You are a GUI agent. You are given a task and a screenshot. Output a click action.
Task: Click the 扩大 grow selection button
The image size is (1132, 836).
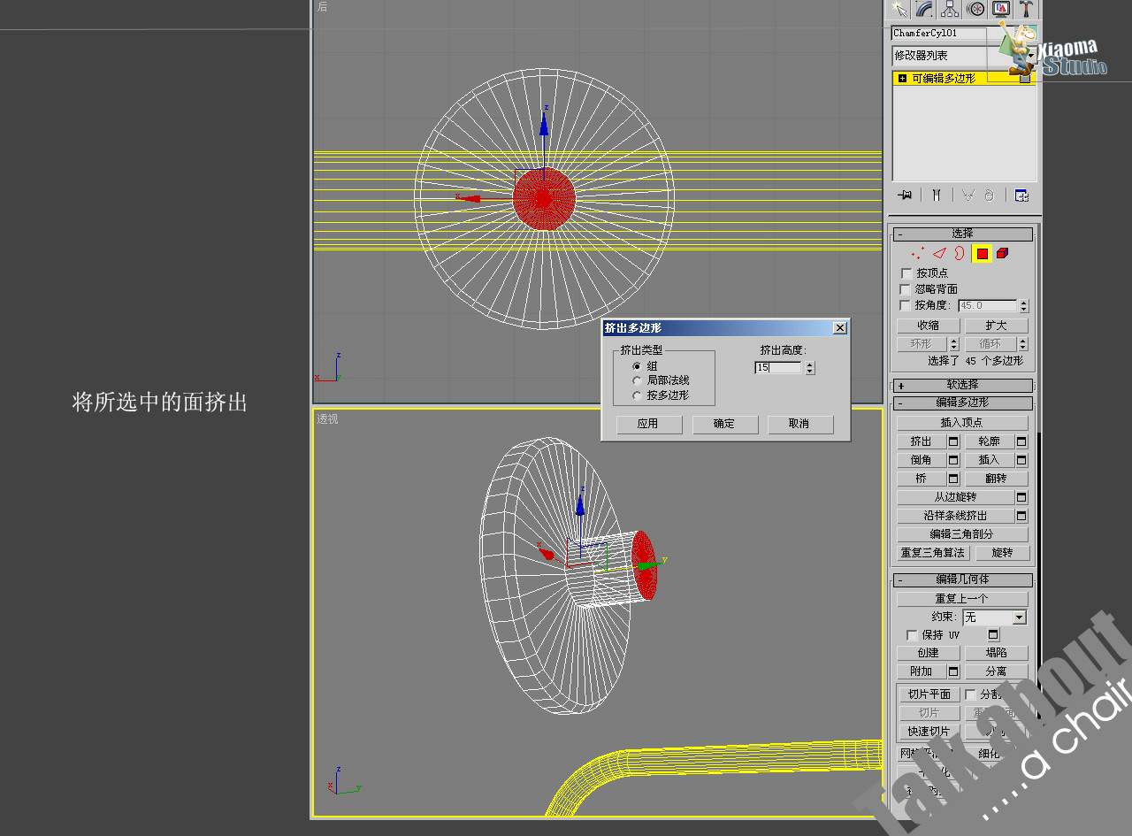tap(997, 326)
